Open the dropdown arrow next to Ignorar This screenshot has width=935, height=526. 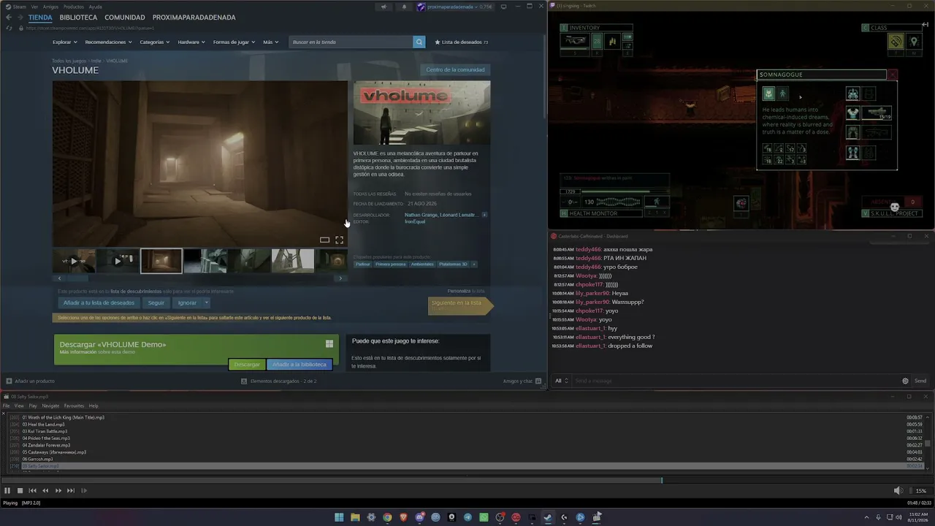point(207,302)
